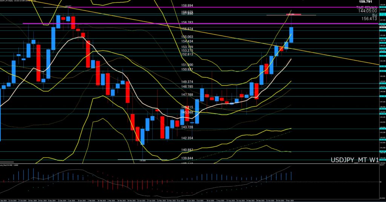Select the 140.887 price level label
This screenshot has width=386, height=202.
pyautogui.click(x=187, y=150)
